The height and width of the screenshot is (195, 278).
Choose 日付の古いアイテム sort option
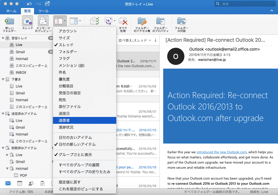[x=84, y=138]
